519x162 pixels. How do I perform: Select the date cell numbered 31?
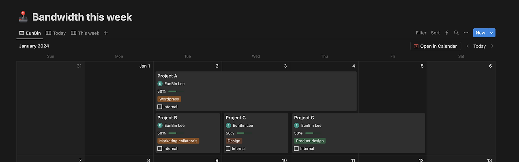tap(51, 108)
